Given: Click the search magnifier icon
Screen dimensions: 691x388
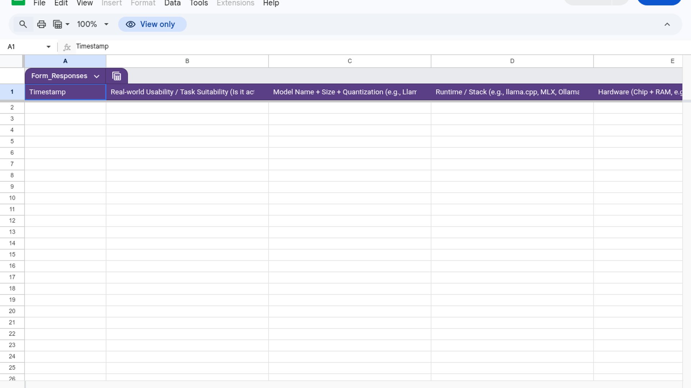Looking at the screenshot, I should tap(23, 24).
